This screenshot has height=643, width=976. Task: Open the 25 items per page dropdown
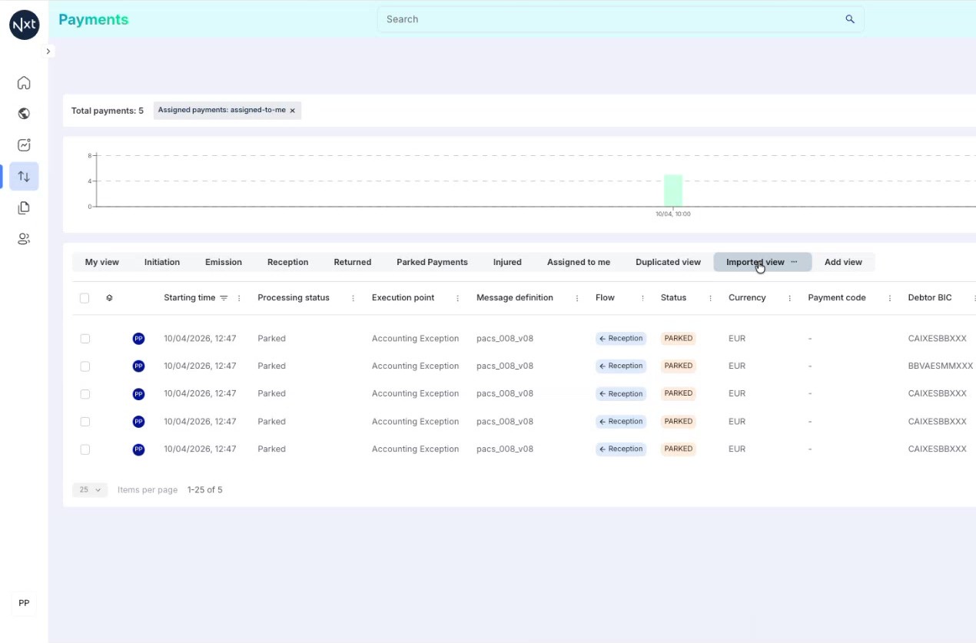[x=90, y=490]
